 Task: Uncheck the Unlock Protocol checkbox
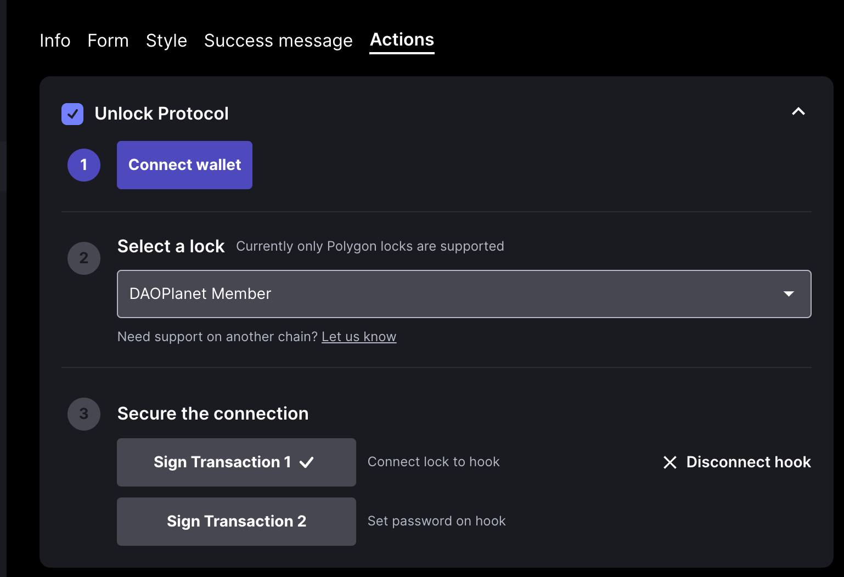coord(72,114)
